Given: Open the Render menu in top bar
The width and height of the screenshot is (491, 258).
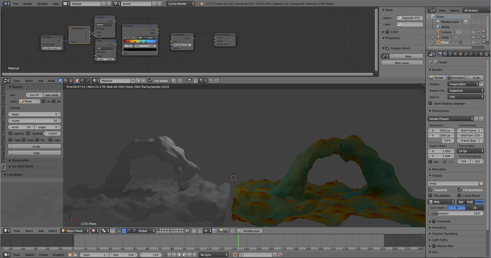Looking at the screenshot, I should click(x=28, y=4).
